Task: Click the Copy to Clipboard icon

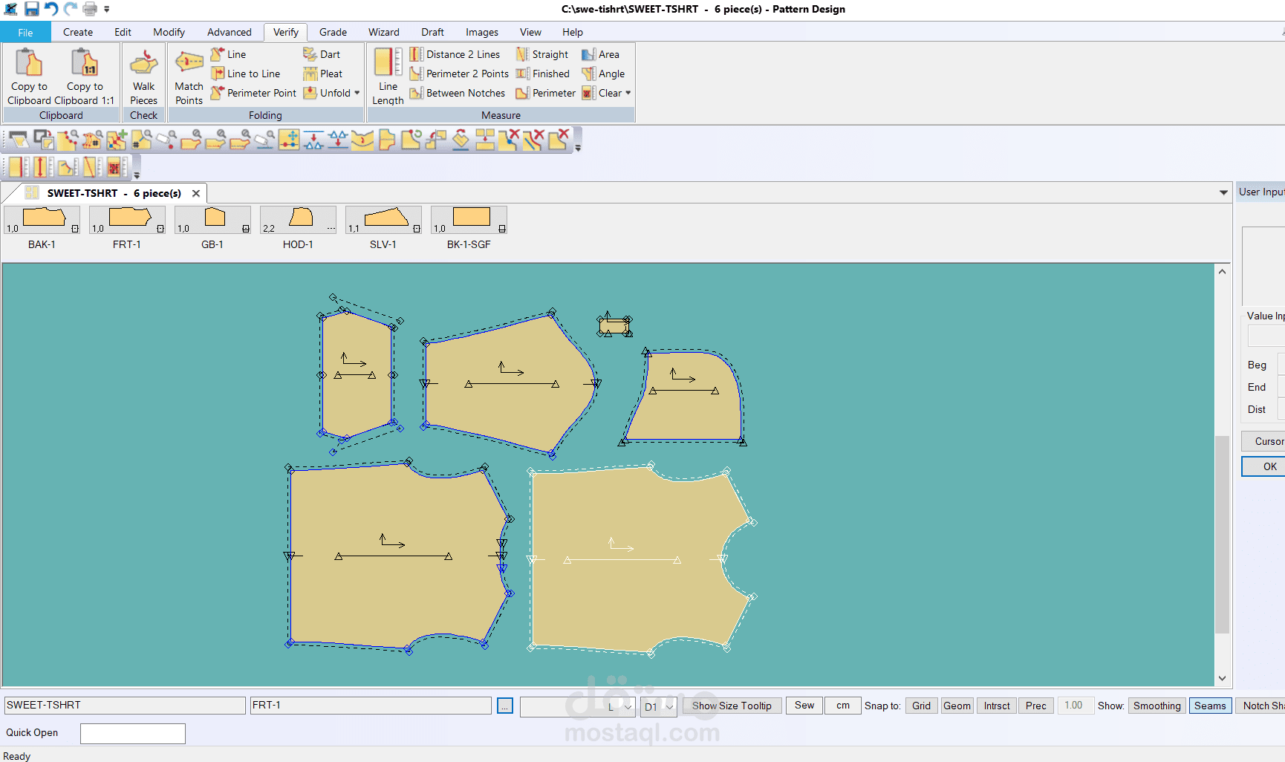Action: coord(29,64)
